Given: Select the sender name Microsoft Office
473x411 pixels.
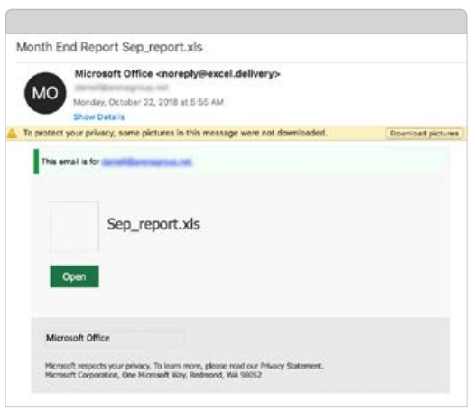Looking at the screenshot, I should pyautogui.click(x=114, y=74).
